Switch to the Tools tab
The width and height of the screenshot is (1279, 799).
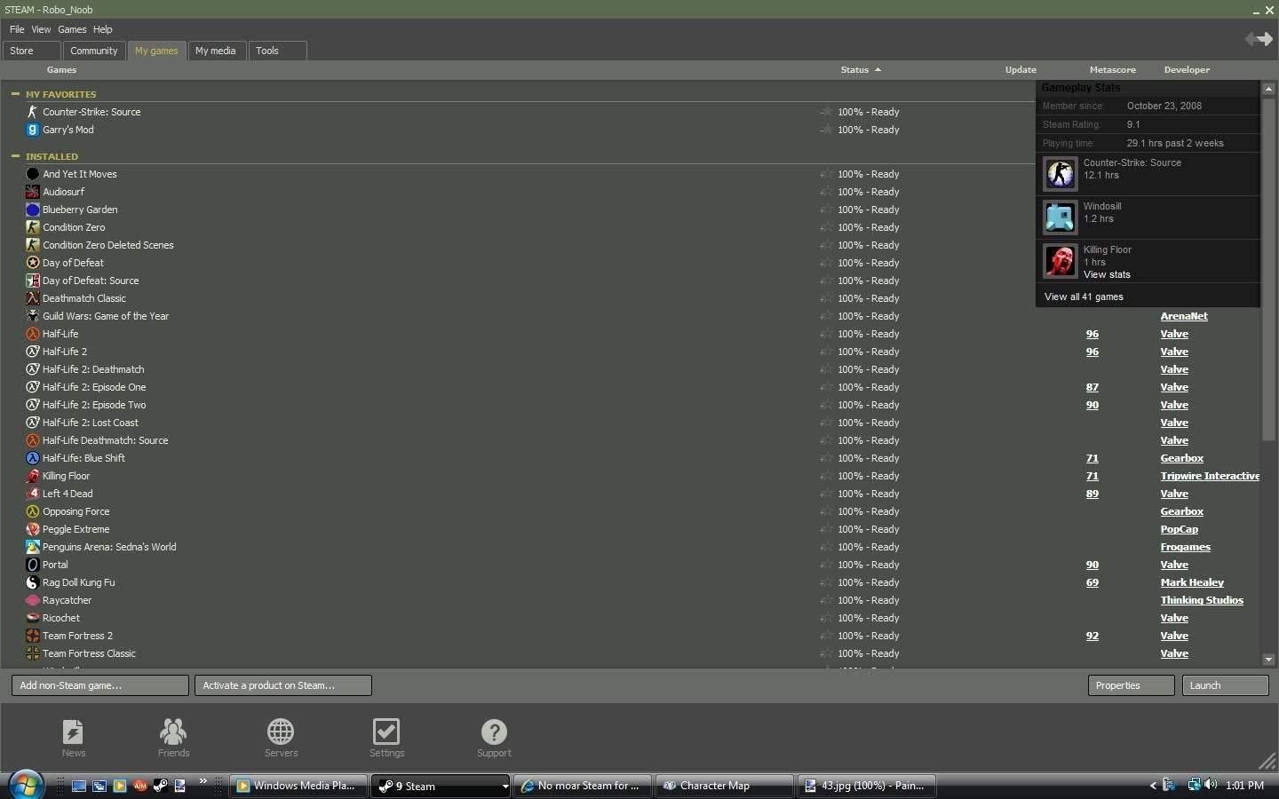pyautogui.click(x=278, y=51)
